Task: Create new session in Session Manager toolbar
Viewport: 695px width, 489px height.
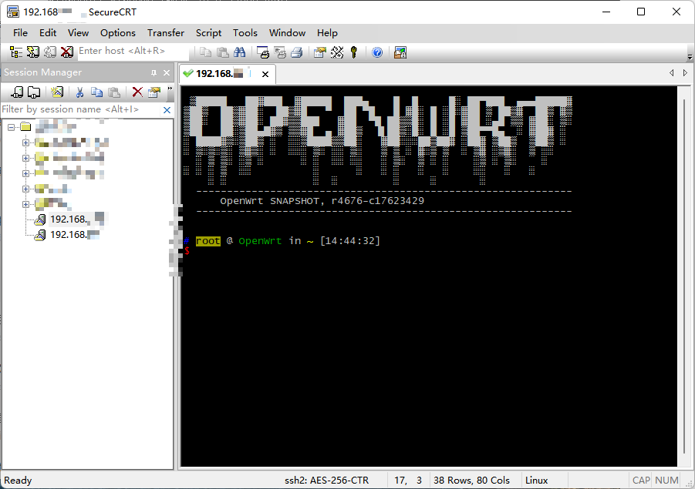Action: pyautogui.click(x=57, y=92)
